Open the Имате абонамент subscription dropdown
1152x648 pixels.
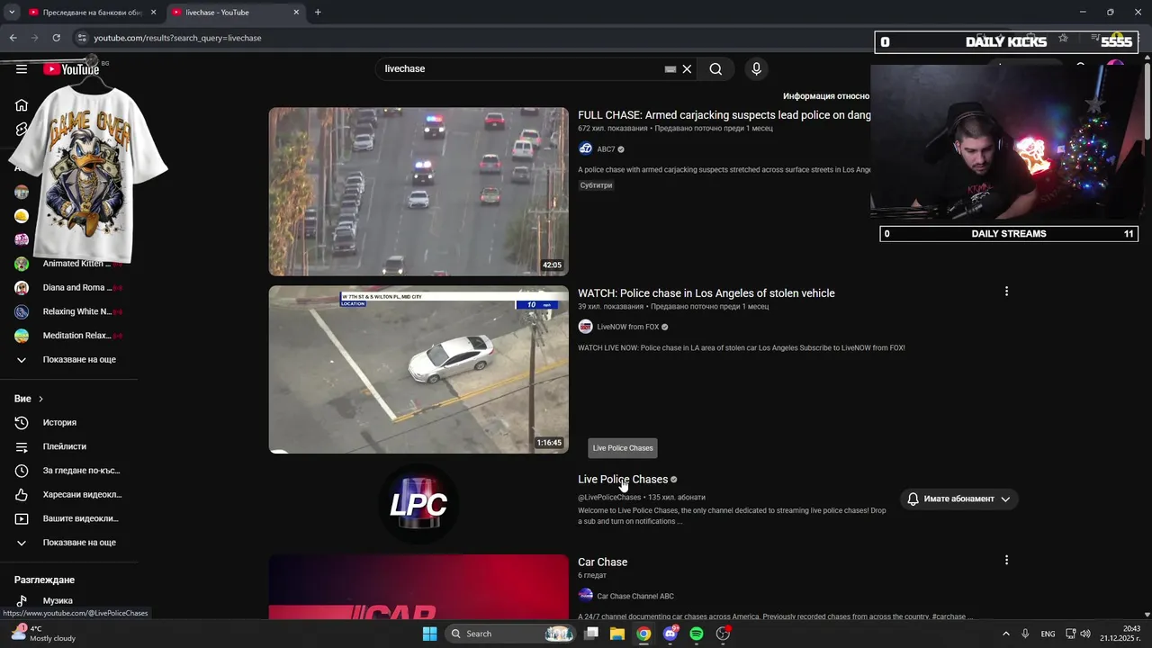coord(958,499)
